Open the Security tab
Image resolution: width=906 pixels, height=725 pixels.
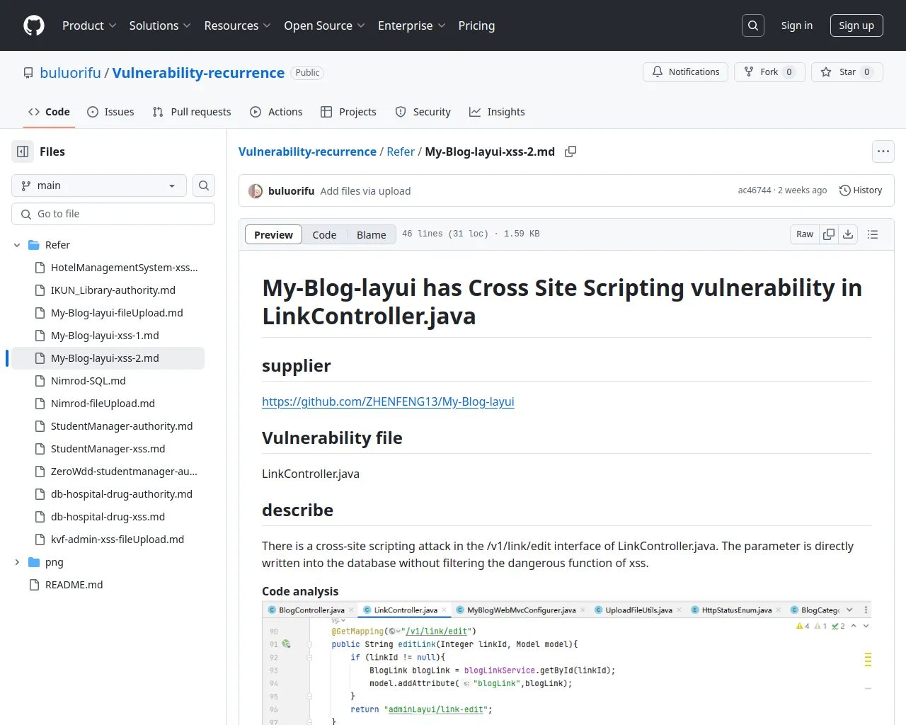(x=423, y=112)
